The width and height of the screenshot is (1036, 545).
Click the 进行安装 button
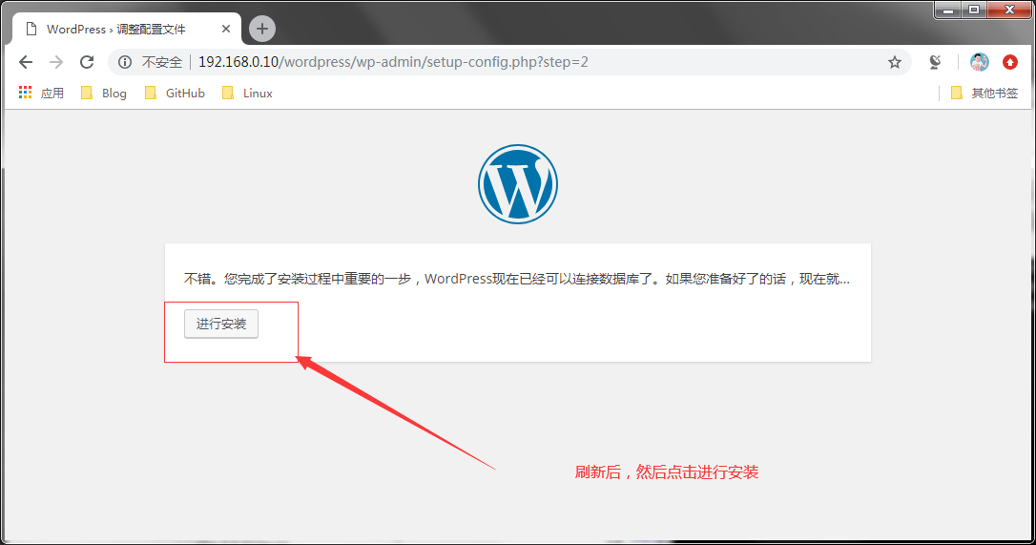pos(220,324)
